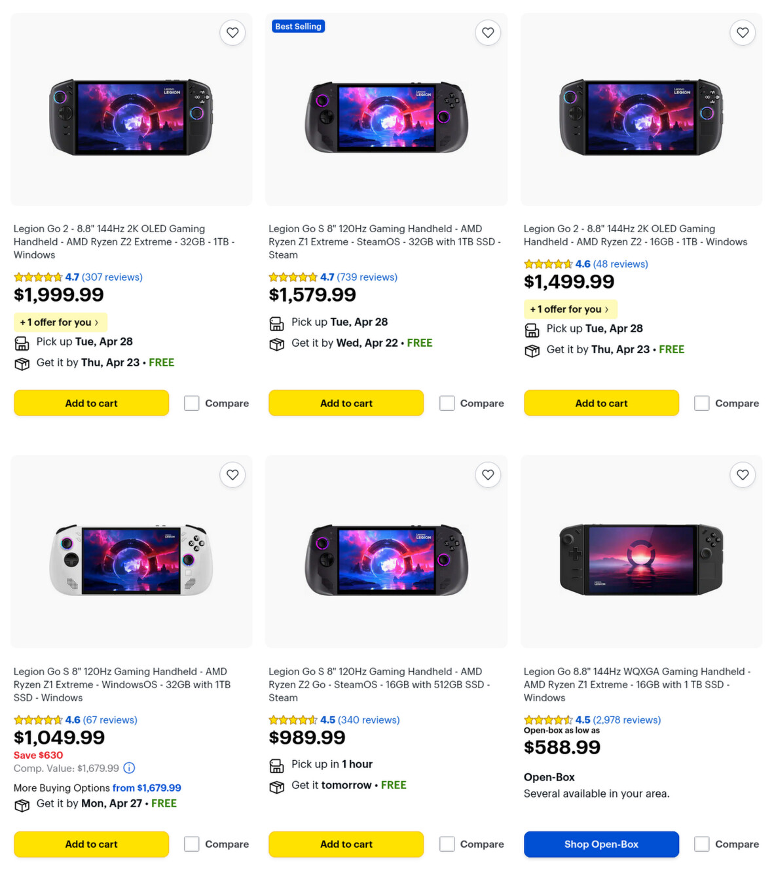The width and height of the screenshot is (774, 872).
Task: Expand "+1 offer for you" under $1,999.99
Action: tap(60, 323)
